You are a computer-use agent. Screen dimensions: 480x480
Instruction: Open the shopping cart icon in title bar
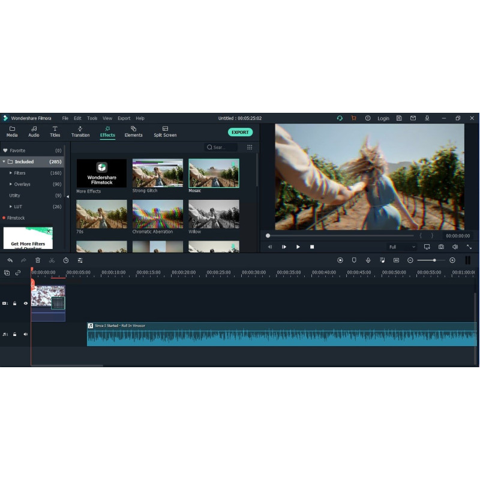tap(354, 118)
